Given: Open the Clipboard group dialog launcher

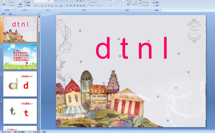Looking at the screenshot, I should click(15, 10).
